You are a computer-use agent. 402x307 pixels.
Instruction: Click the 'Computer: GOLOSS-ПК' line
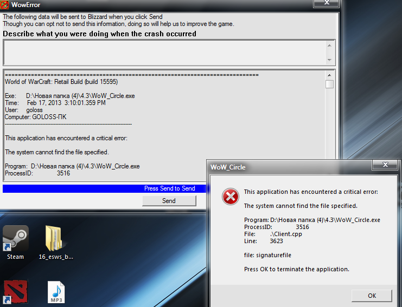click(35, 117)
